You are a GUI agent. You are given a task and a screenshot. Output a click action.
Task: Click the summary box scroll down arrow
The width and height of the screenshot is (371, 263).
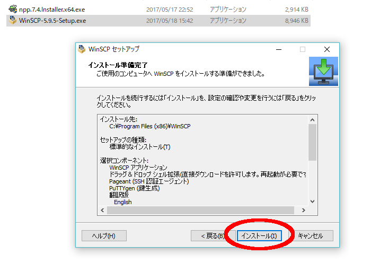312,201
